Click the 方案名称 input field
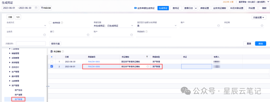 point(31,43)
